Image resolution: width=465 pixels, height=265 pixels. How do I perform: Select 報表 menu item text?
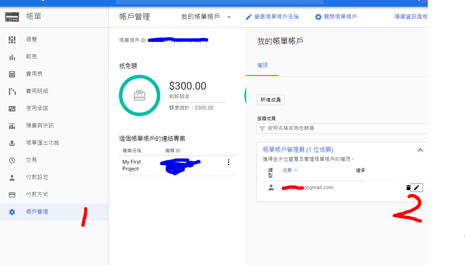(32, 57)
